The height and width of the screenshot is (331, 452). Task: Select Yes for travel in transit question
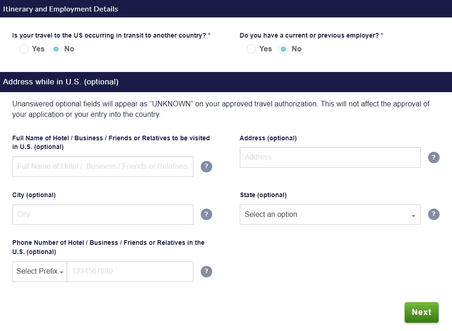click(24, 49)
